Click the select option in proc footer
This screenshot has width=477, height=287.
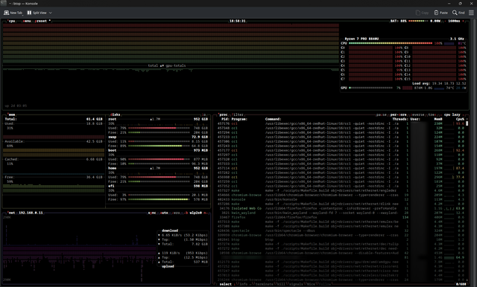click(225, 284)
